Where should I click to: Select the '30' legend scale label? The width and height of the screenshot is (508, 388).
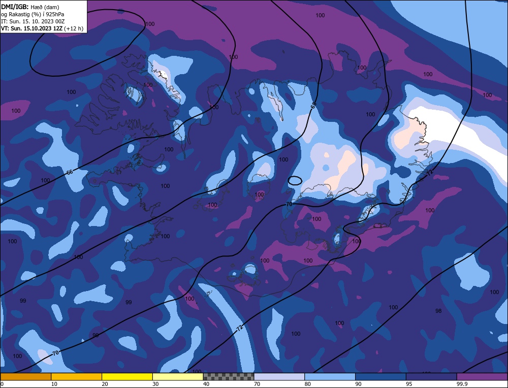coord(155,384)
